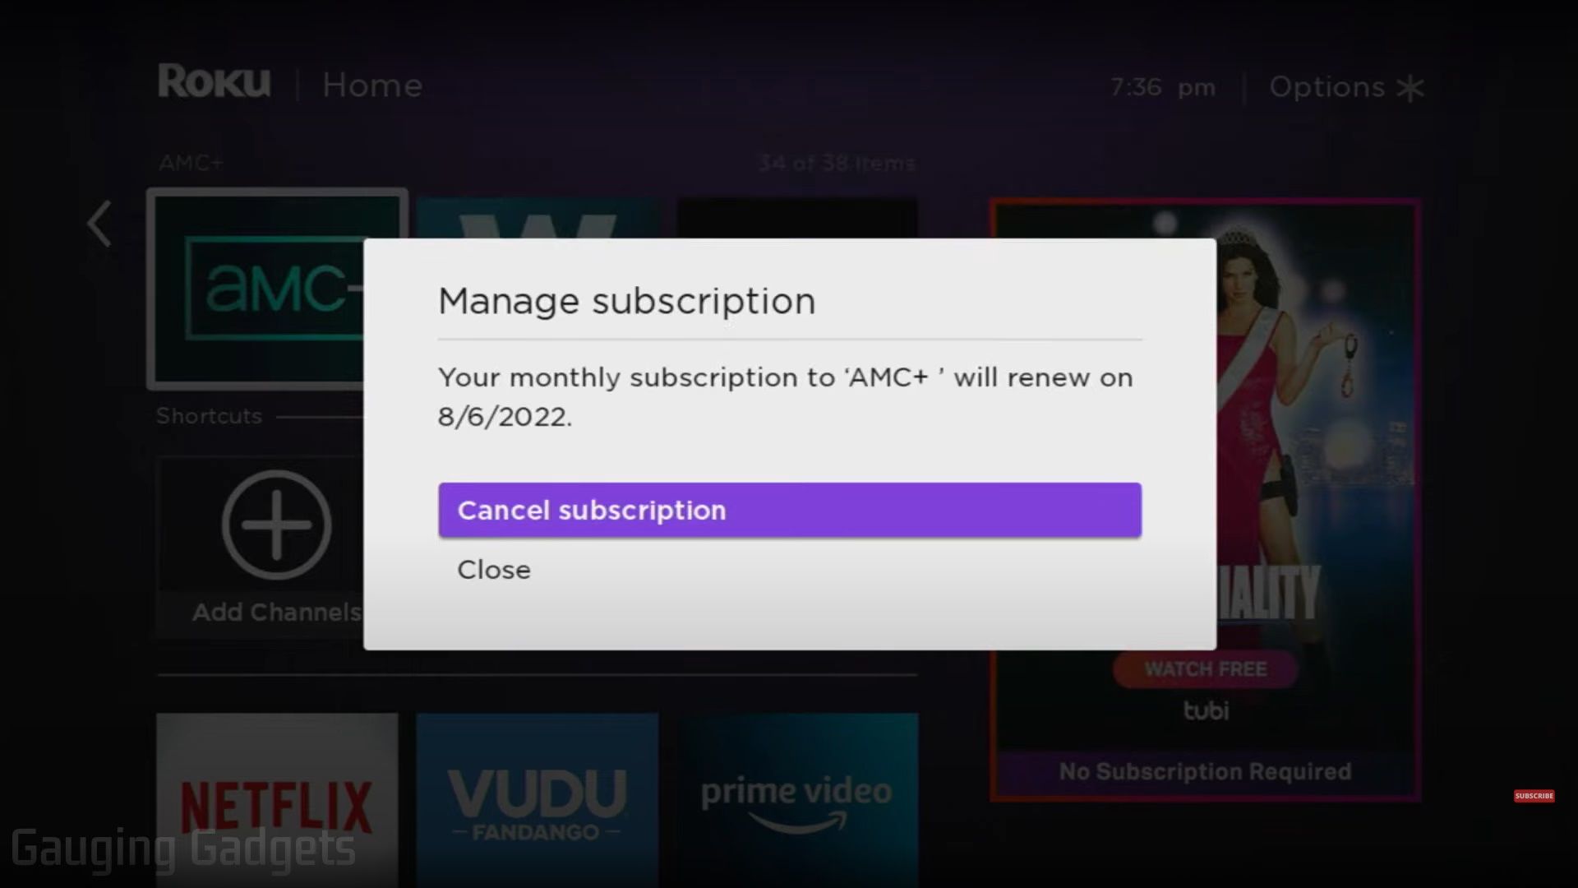This screenshot has width=1578, height=888.
Task: Open the Options menu icon
Action: [1411, 86]
